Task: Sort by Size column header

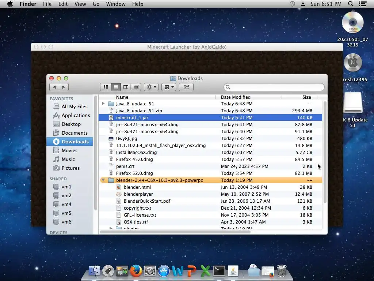Action: (x=300, y=97)
